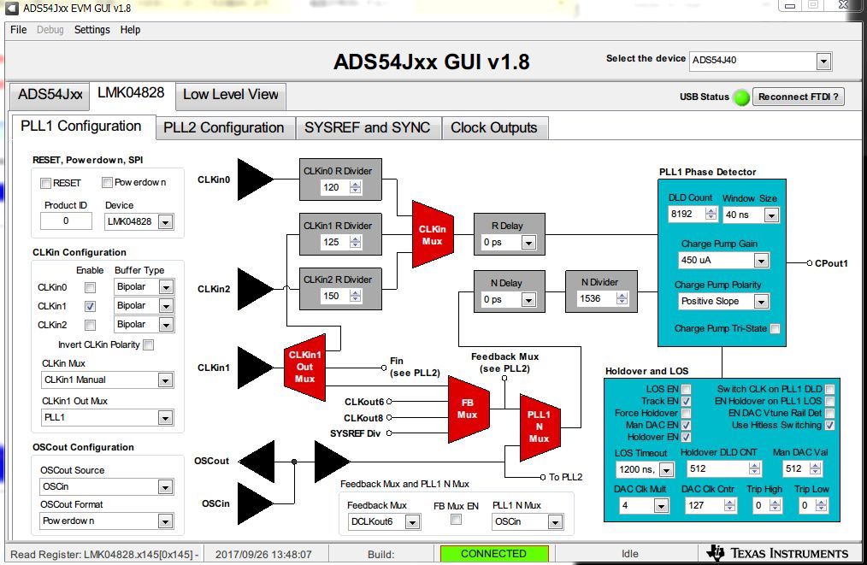Open the Charge Pump Polarity dropdown
The width and height of the screenshot is (867, 565).
[x=724, y=301]
